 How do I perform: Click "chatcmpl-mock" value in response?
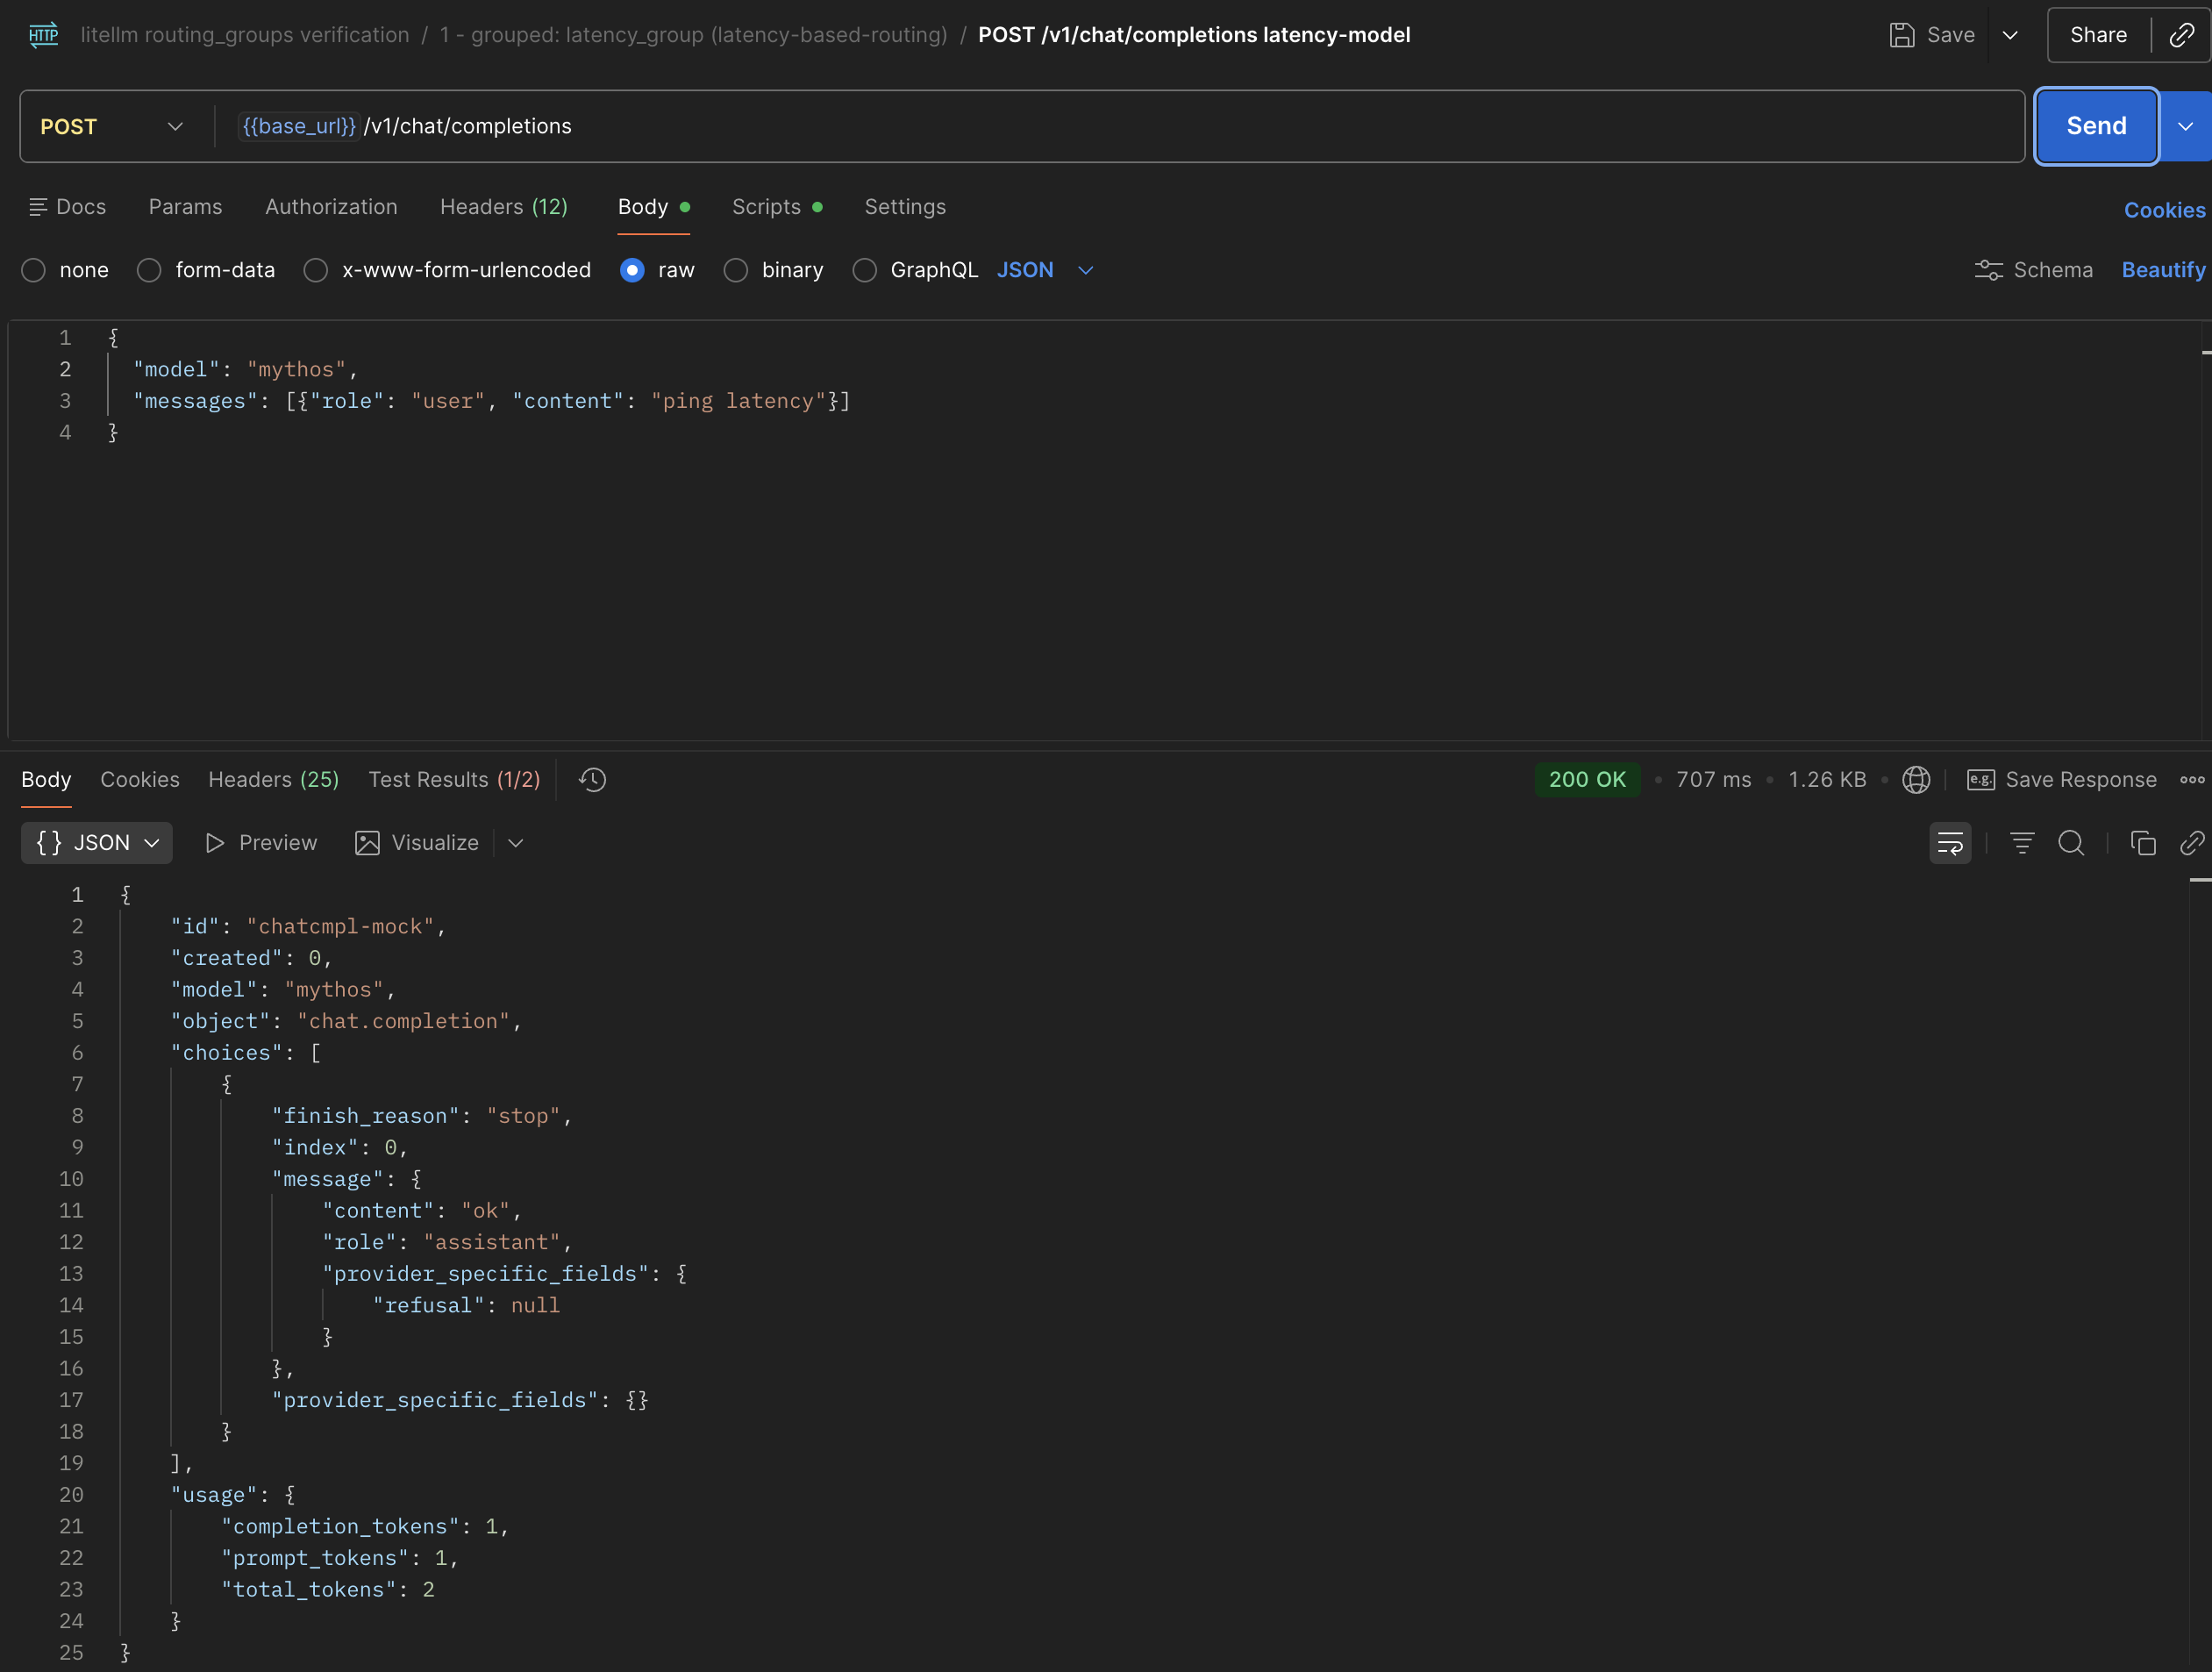tap(340, 927)
